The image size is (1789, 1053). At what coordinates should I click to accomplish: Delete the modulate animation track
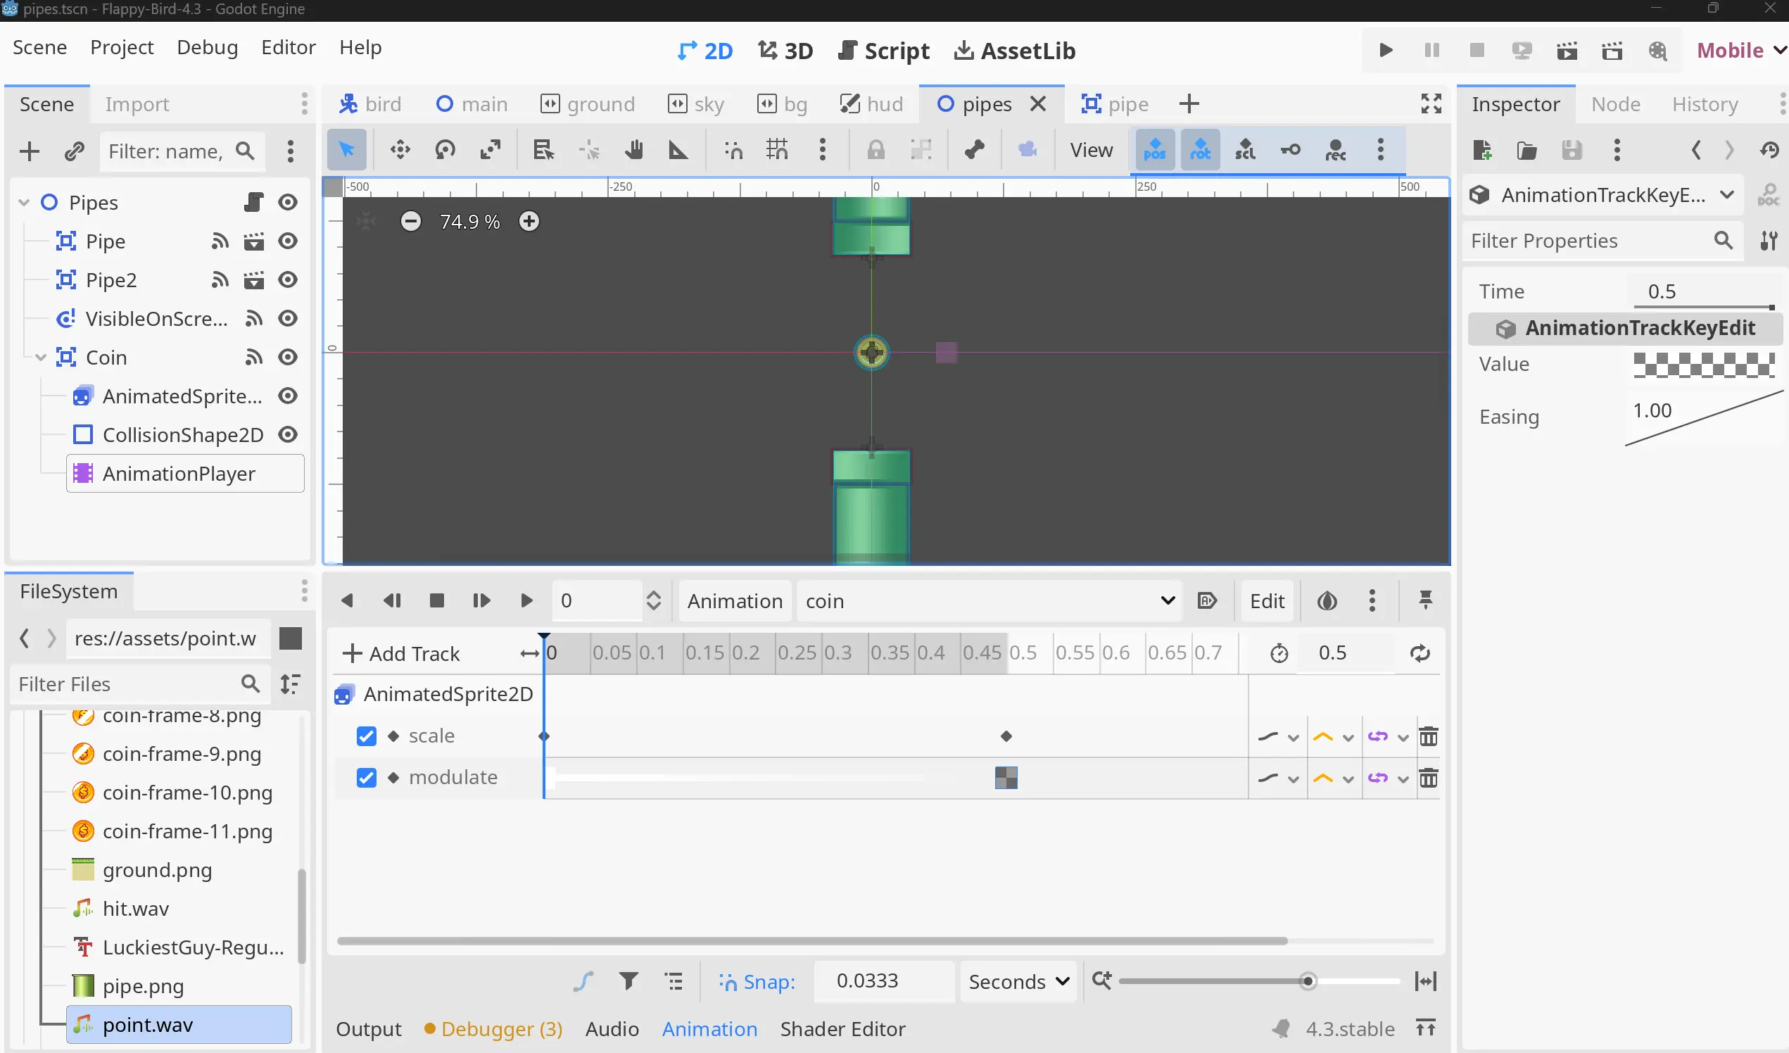click(1429, 778)
